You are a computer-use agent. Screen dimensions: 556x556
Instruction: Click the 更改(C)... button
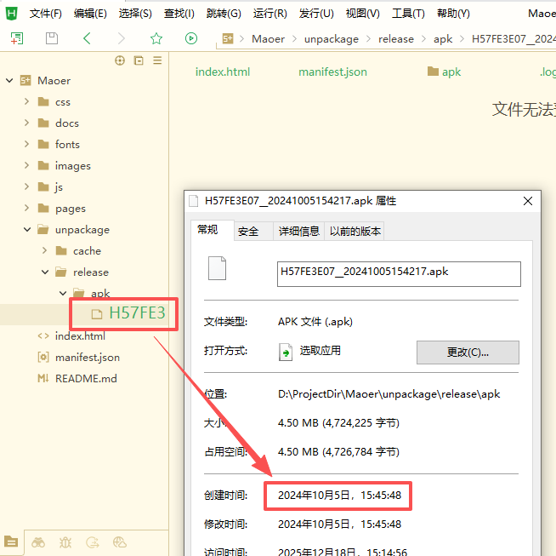[x=468, y=353]
